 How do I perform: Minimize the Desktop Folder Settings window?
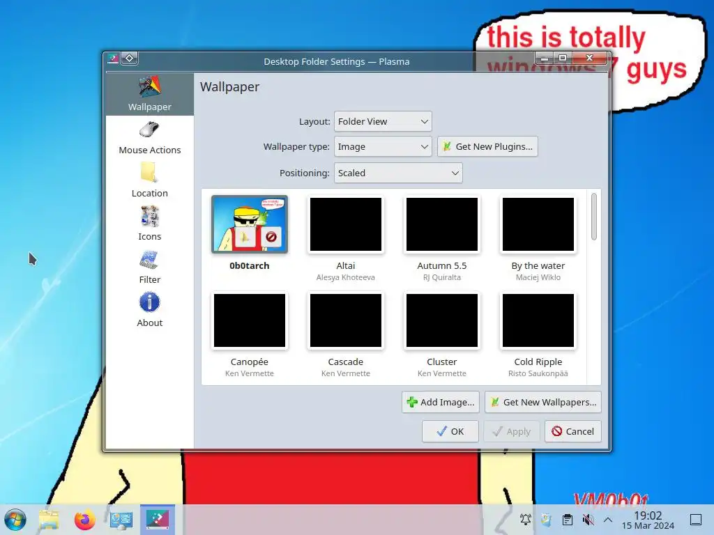544,59
